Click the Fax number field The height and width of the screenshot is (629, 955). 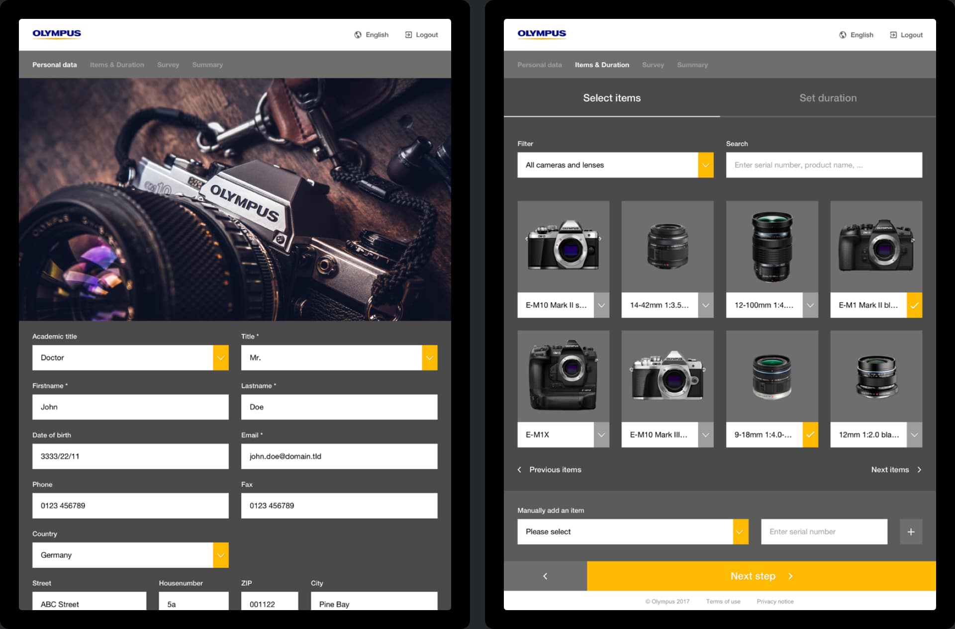click(x=339, y=506)
